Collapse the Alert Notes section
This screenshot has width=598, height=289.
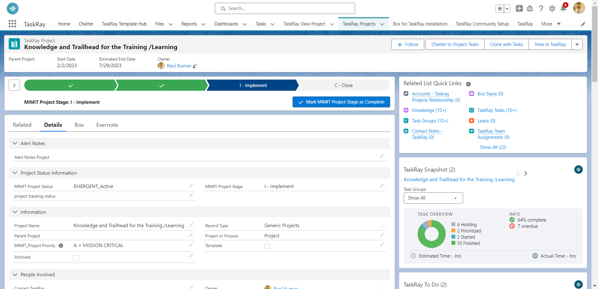[x=15, y=143]
